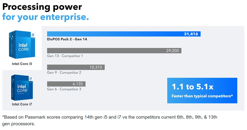Click the Intel Core Unlocked logo on i7 box

[x=22, y=89]
